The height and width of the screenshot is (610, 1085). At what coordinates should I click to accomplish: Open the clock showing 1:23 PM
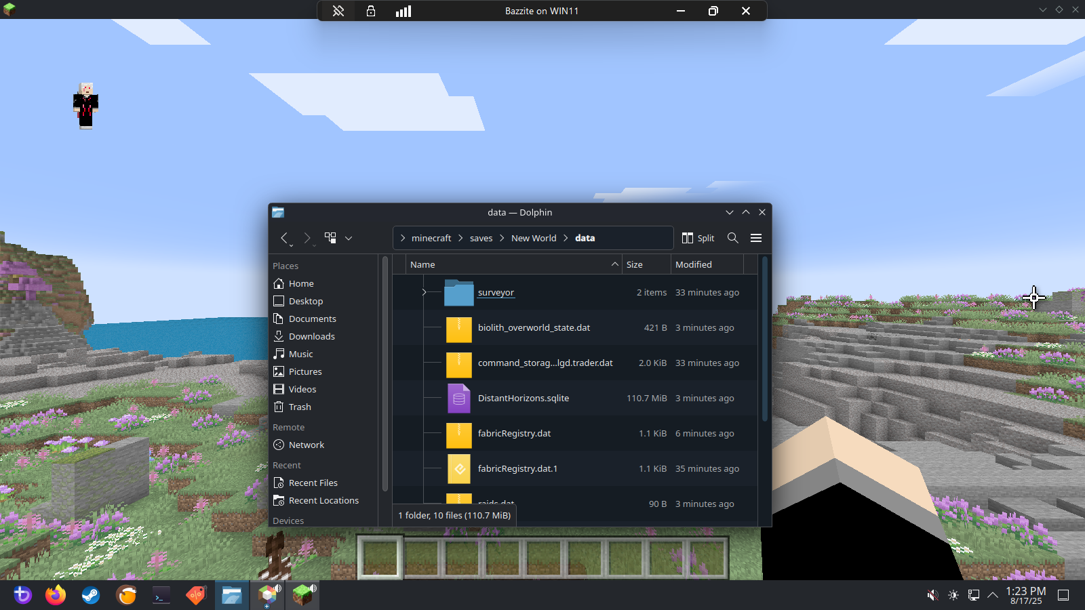(1026, 595)
